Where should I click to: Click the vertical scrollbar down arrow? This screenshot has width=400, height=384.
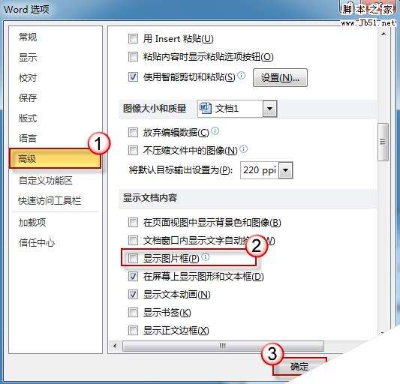[383, 333]
